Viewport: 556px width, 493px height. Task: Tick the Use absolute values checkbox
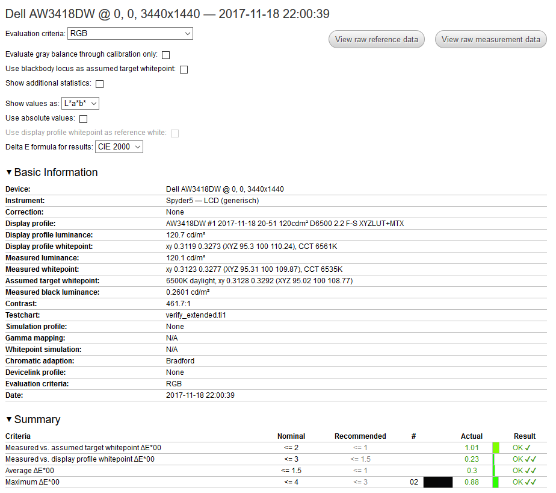pos(83,119)
